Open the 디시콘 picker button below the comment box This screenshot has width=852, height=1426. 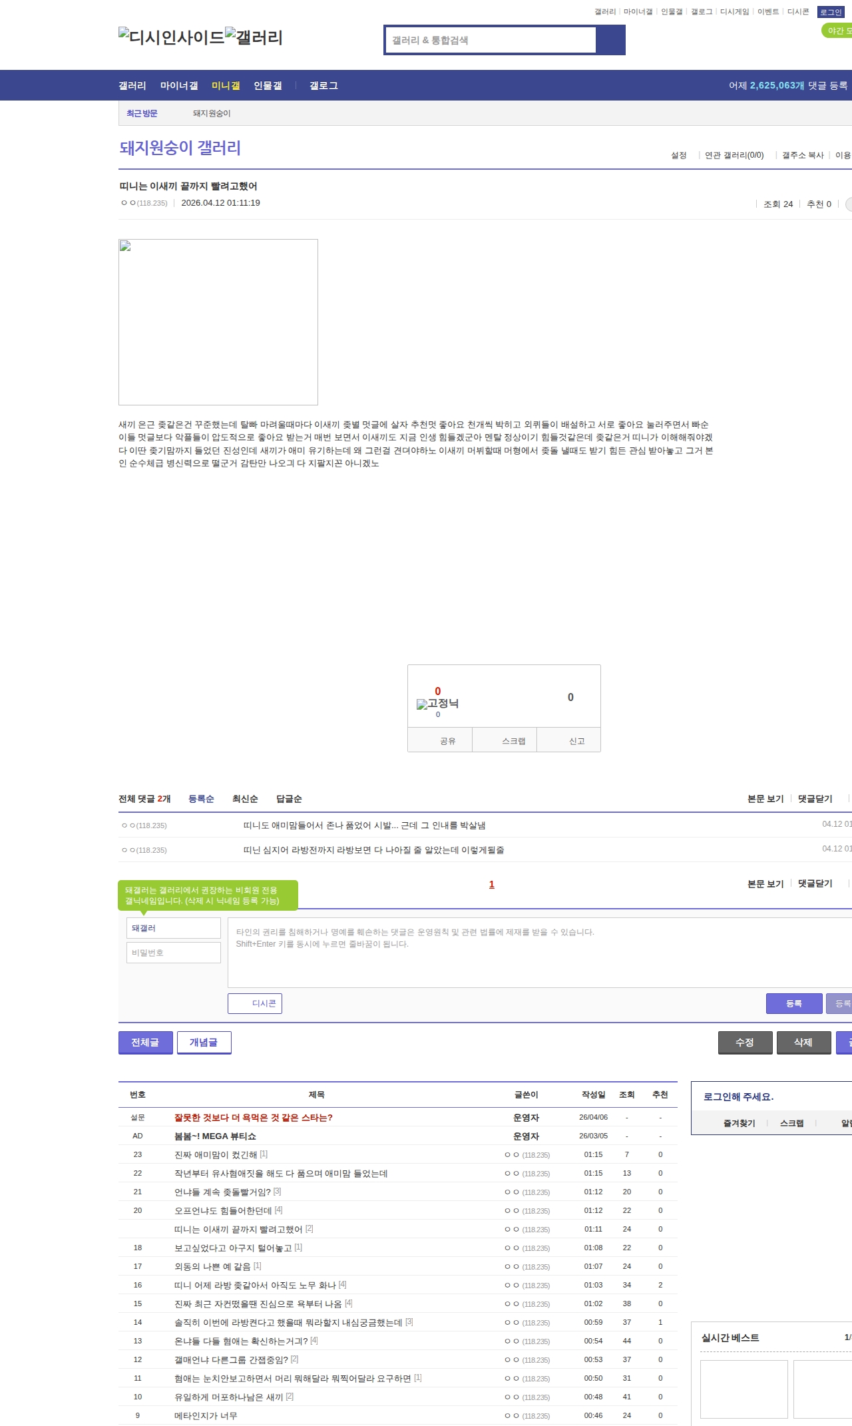255,1003
